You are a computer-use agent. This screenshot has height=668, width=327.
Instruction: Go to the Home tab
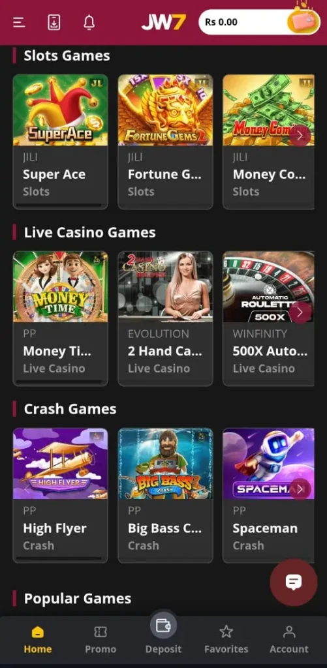pos(37,639)
